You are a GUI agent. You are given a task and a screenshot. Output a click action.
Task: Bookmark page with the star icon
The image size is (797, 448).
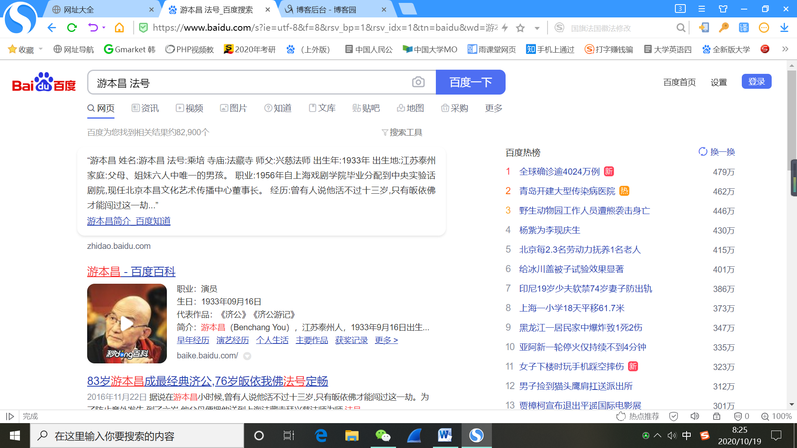click(x=520, y=28)
